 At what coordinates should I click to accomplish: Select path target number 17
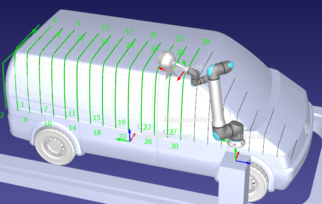click(x=129, y=31)
